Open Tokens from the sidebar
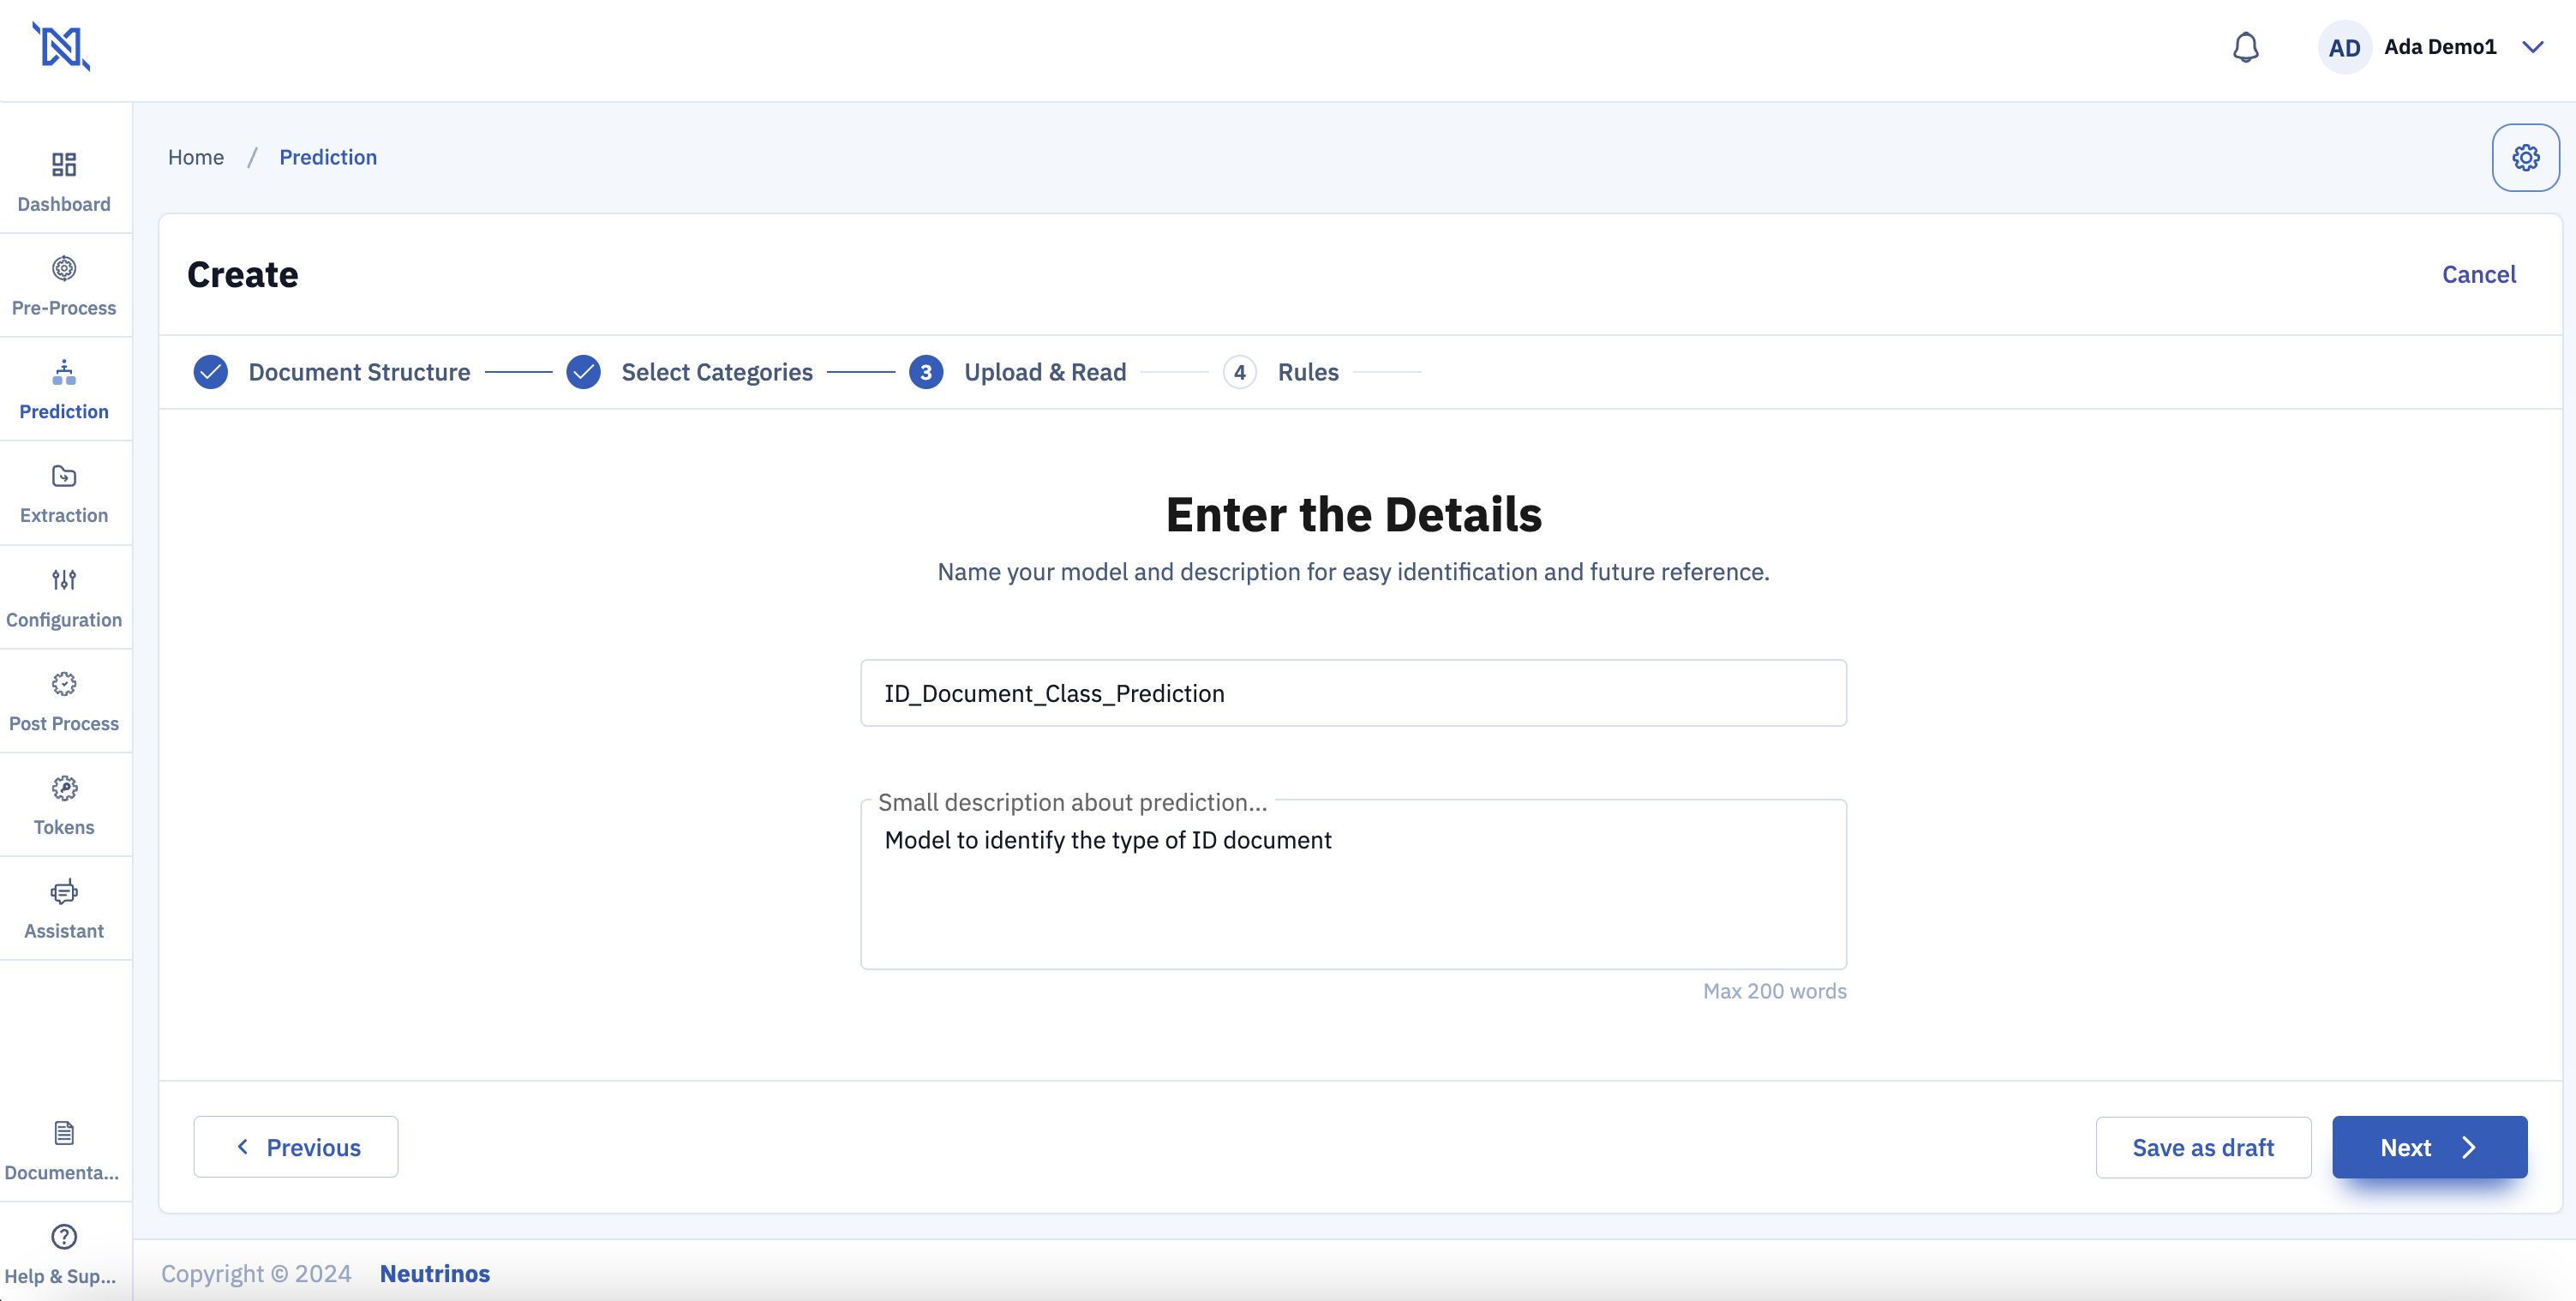Screen dimensions: 2576x1301 (x=64, y=806)
